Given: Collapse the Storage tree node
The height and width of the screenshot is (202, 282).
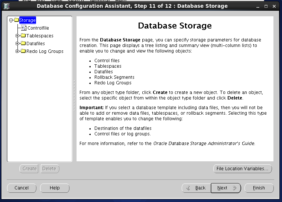Looking at the screenshot, I should pyautogui.click(x=11, y=20).
